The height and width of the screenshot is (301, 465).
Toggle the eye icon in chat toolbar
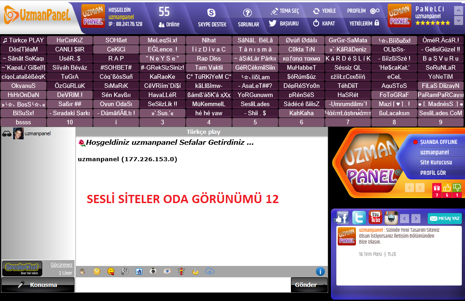167,271
